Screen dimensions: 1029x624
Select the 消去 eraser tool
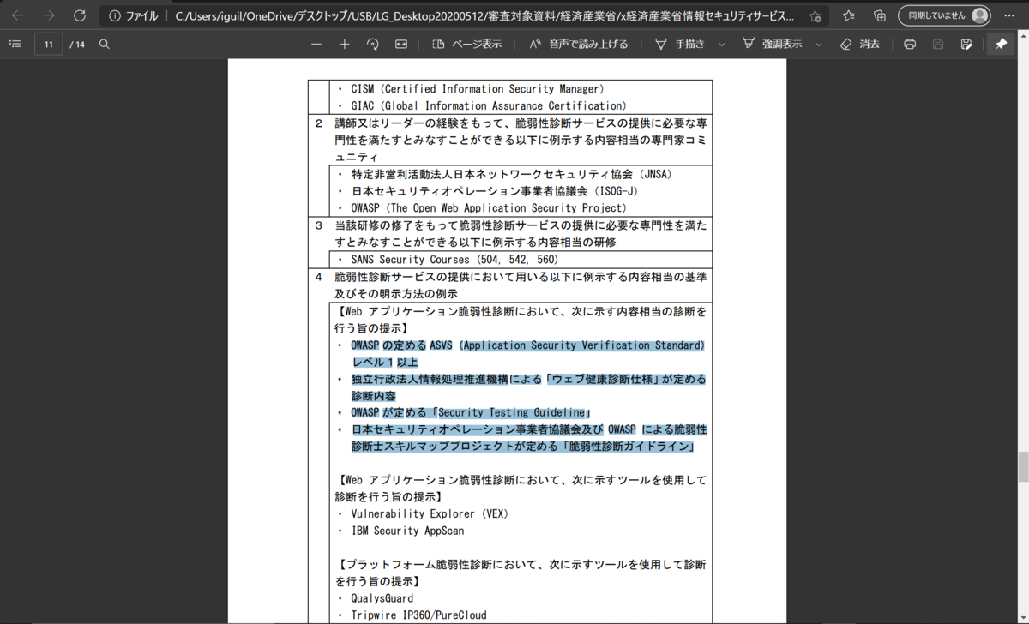click(x=860, y=44)
